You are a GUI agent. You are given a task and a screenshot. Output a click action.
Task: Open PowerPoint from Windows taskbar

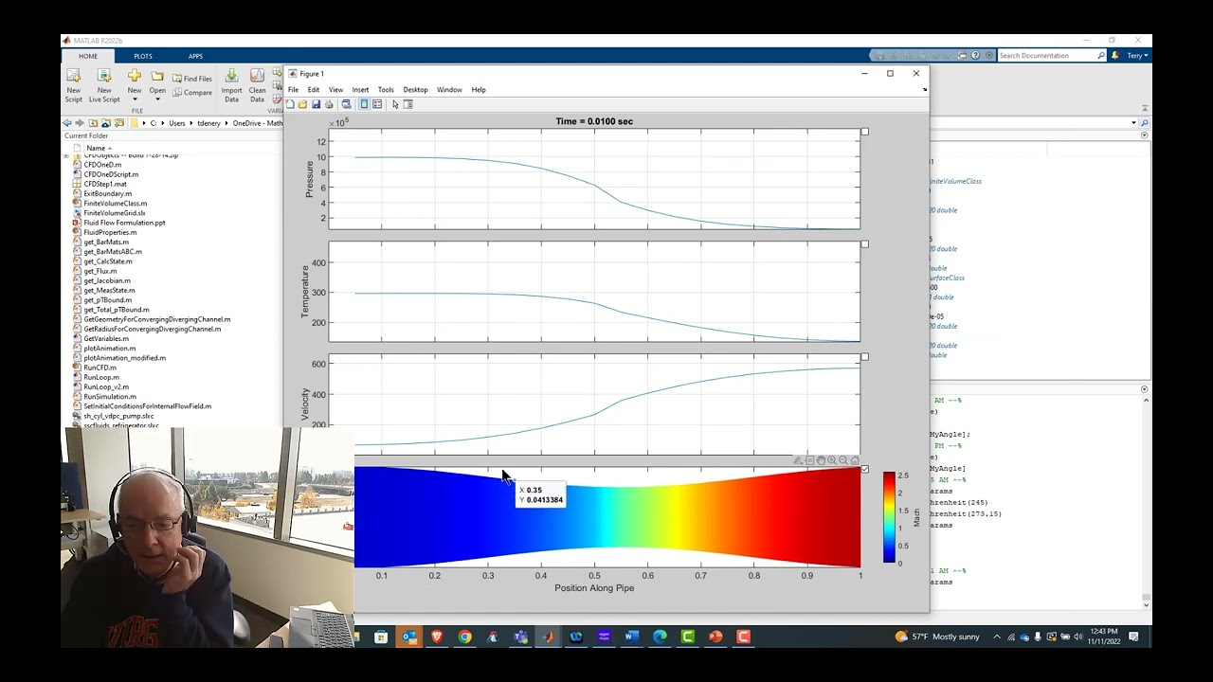pos(715,637)
